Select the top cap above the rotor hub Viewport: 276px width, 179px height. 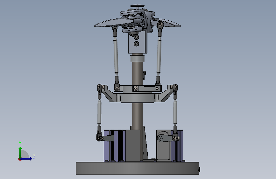click(138, 6)
